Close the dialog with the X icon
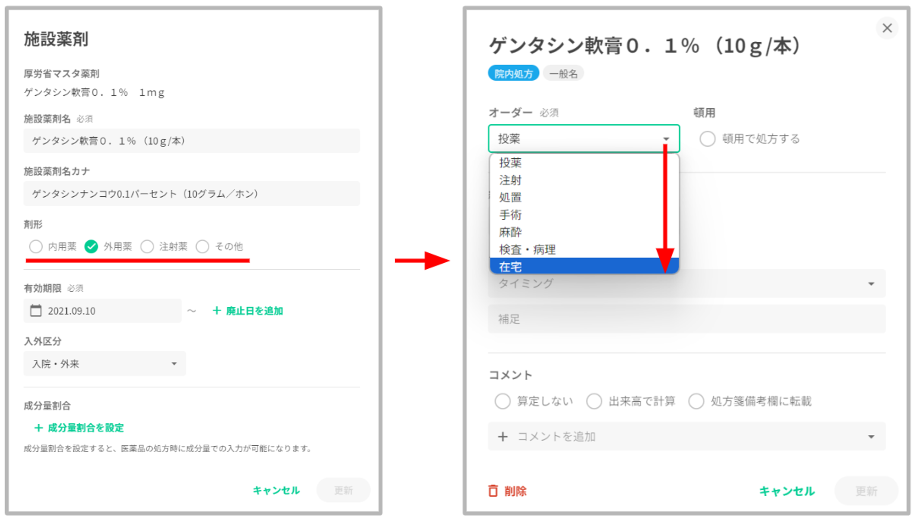The image size is (917, 521). [x=887, y=28]
